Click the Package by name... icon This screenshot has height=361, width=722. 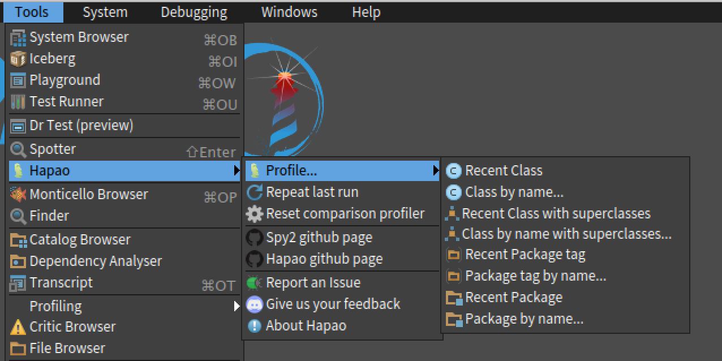454,320
